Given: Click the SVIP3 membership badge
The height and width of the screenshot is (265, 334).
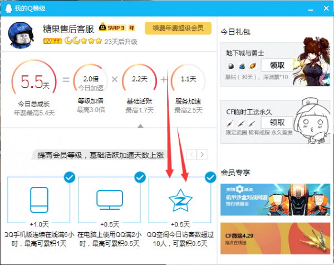Looking at the screenshot, I should [x=112, y=27].
